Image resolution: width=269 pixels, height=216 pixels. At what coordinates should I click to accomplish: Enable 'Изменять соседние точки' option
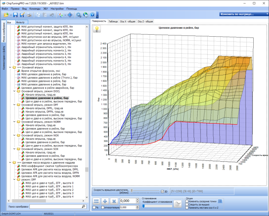click(x=187, y=201)
